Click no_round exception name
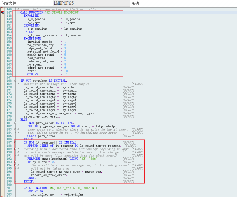This screenshot has height=200, width=237. point(34,64)
